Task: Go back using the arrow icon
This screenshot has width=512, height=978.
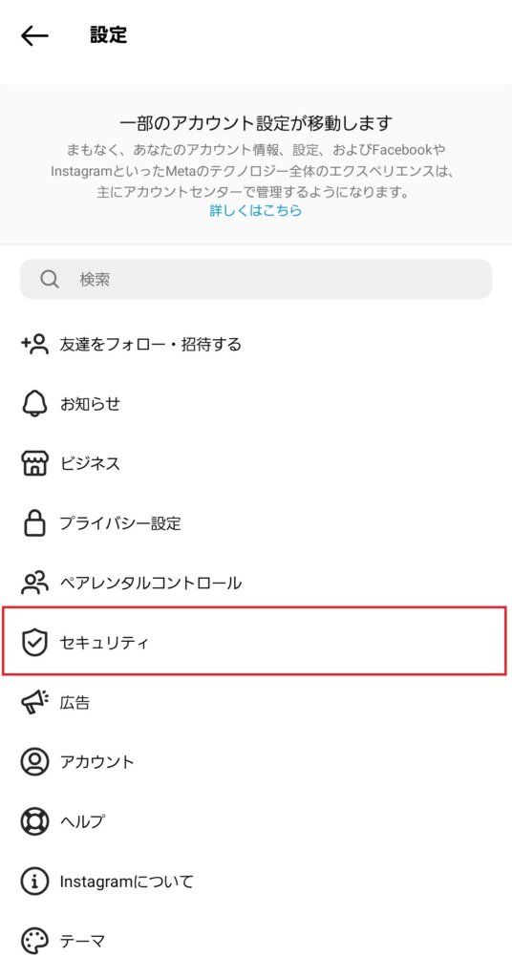Action: (34, 35)
